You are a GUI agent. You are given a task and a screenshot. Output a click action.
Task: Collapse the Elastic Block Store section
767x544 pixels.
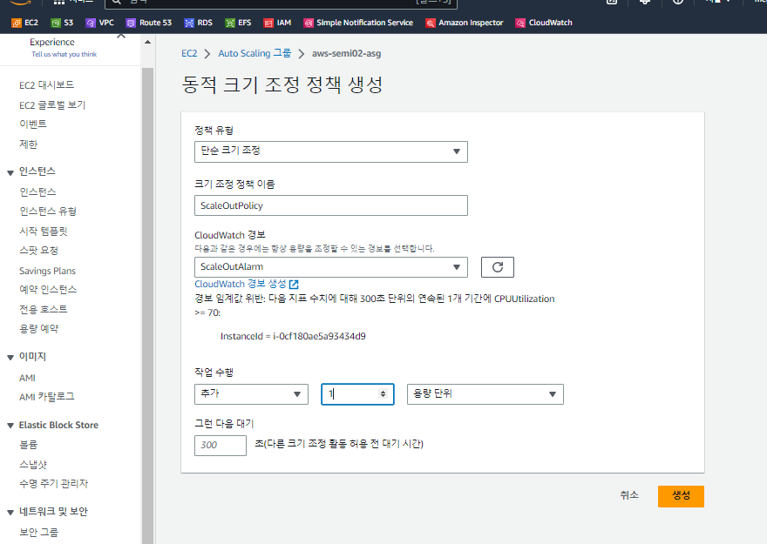[x=10, y=426]
